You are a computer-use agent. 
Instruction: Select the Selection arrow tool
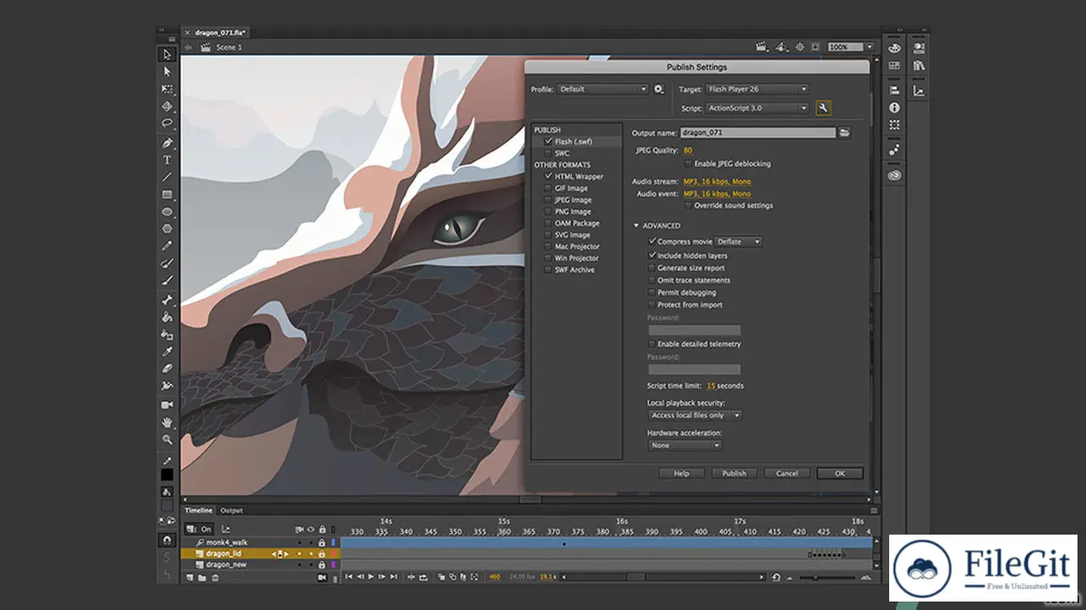point(167,54)
